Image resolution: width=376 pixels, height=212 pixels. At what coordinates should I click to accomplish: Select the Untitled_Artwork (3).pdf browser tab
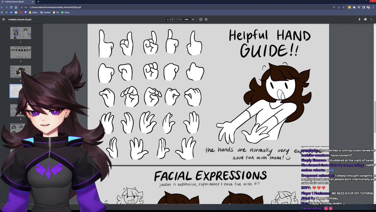coord(17,2)
